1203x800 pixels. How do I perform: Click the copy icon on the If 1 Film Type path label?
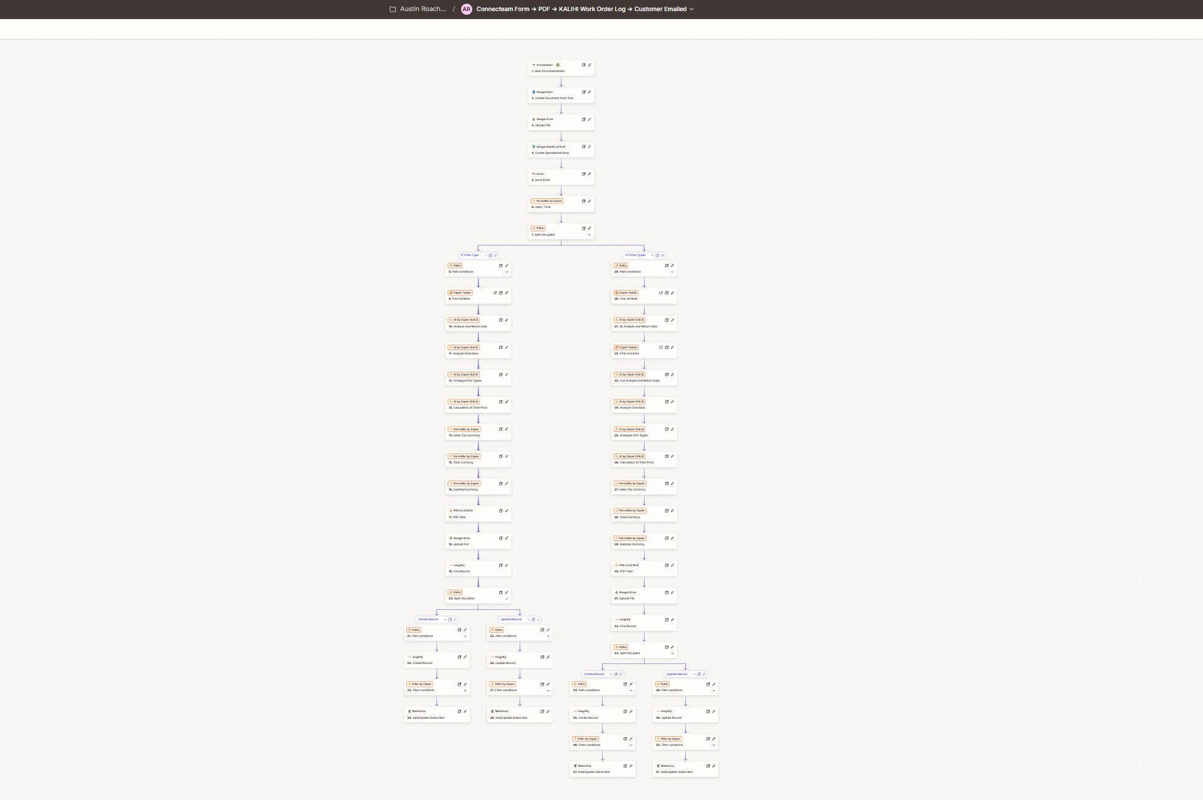(x=490, y=255)
